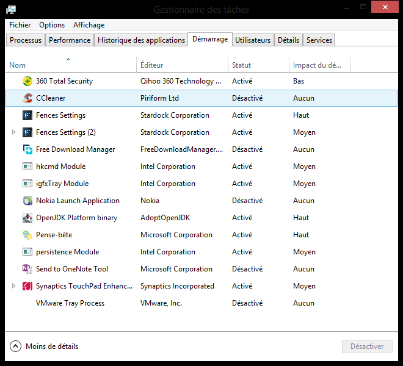Click FreeDownloadManager publisher cell
Viewport: 403px width, 366px height.
click(181, 149)
